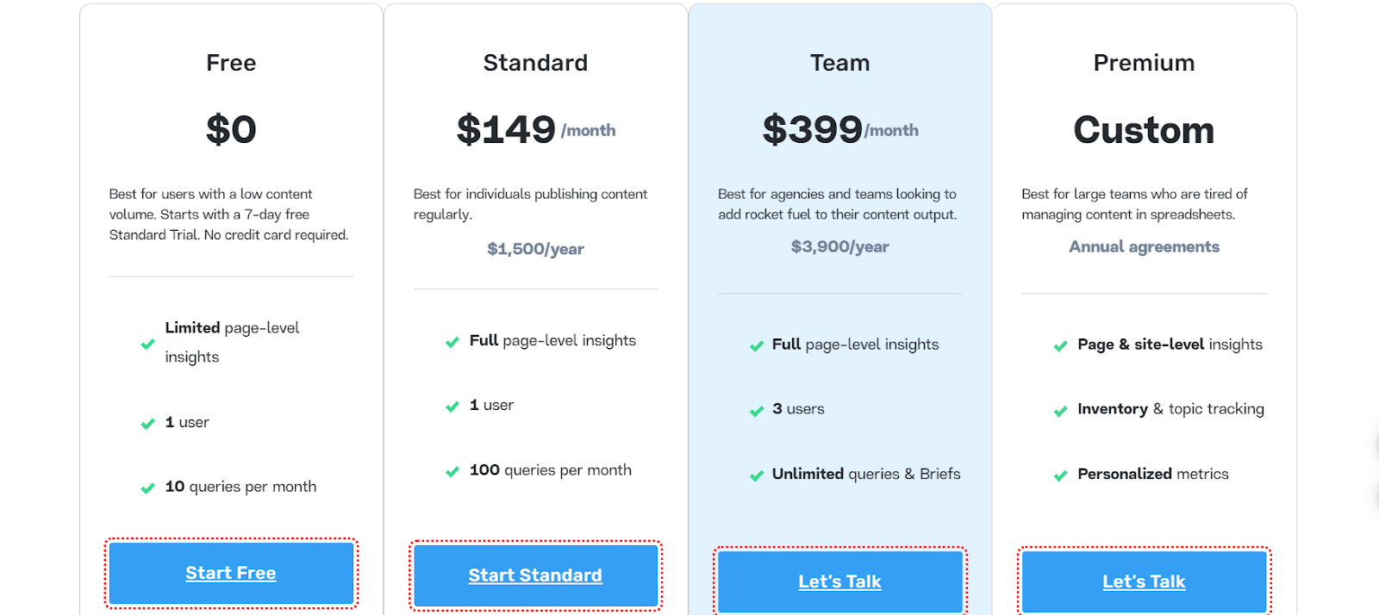The height and width of the screenshot is (615, 1379).
Task: Click checkmark next to Personalized metrics
Action: [x=1061, y=475]
